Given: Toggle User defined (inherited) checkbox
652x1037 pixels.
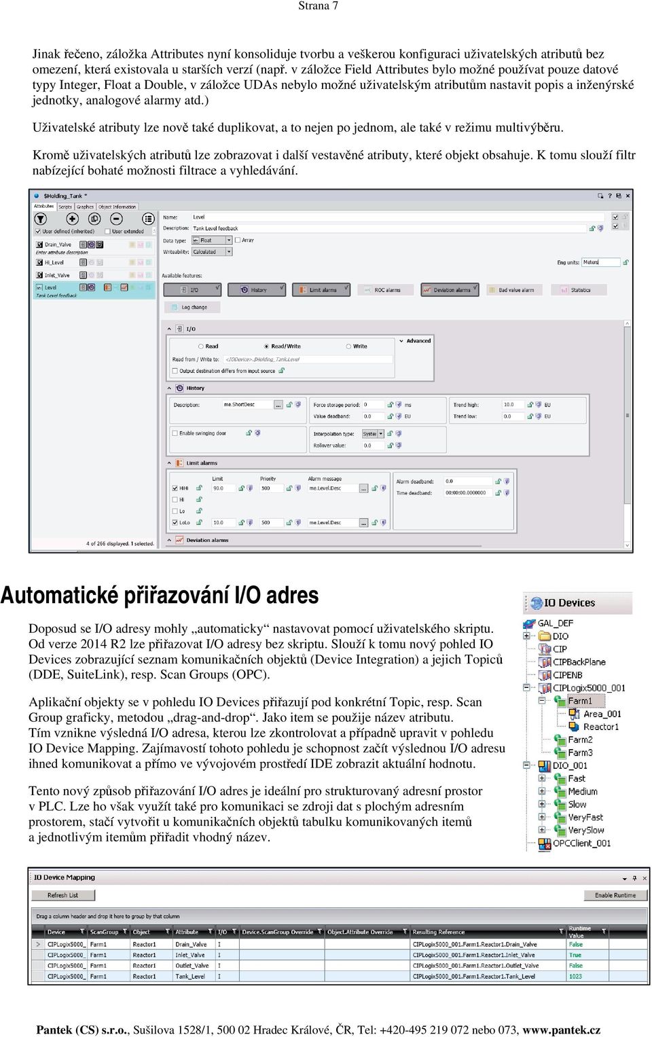Looking at the screenshot, I should click(38, 232).
